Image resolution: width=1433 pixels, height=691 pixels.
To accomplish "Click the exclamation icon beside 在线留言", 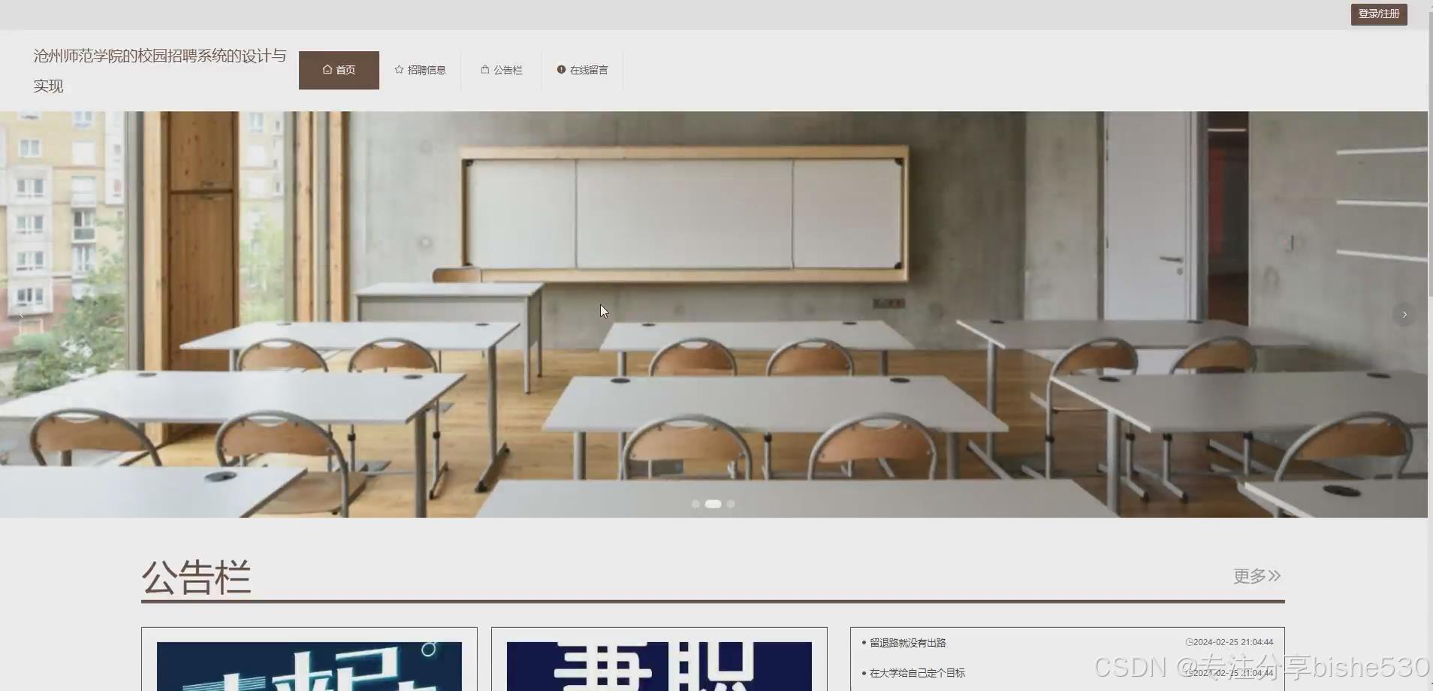I will [x=561, y=70].
